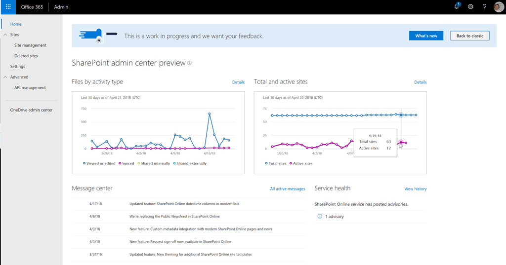The width and height of the screenshot is (506, 265).
Task: Click the highest peak point in Files chart
Action: pyautogui.click(x=210, y=114)
